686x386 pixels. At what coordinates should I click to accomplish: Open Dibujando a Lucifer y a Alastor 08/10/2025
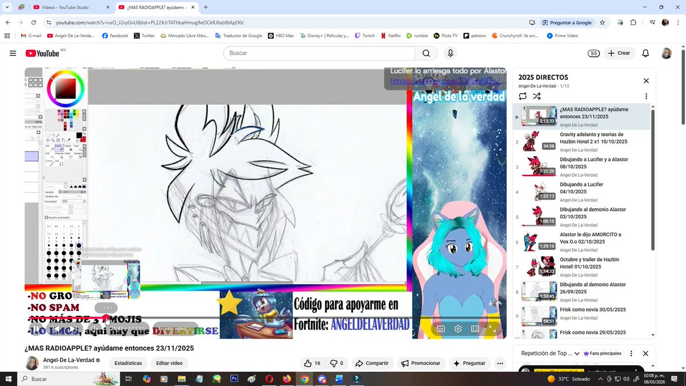pos(581,167)
